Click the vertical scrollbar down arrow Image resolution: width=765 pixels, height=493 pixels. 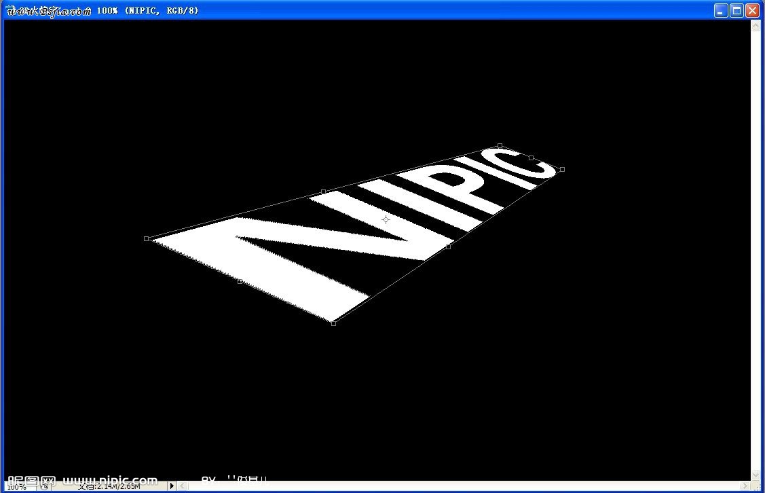pos(755,475)
